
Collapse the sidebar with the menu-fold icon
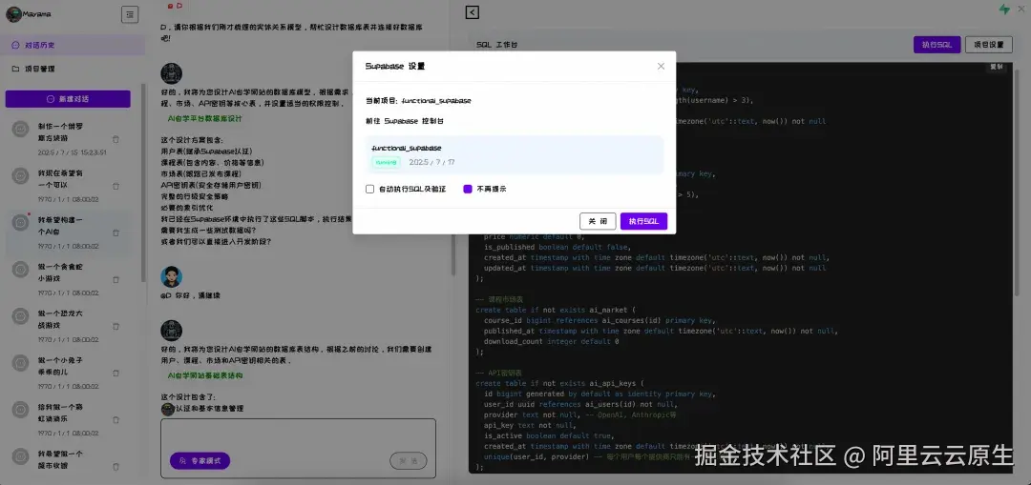point(130,14)
